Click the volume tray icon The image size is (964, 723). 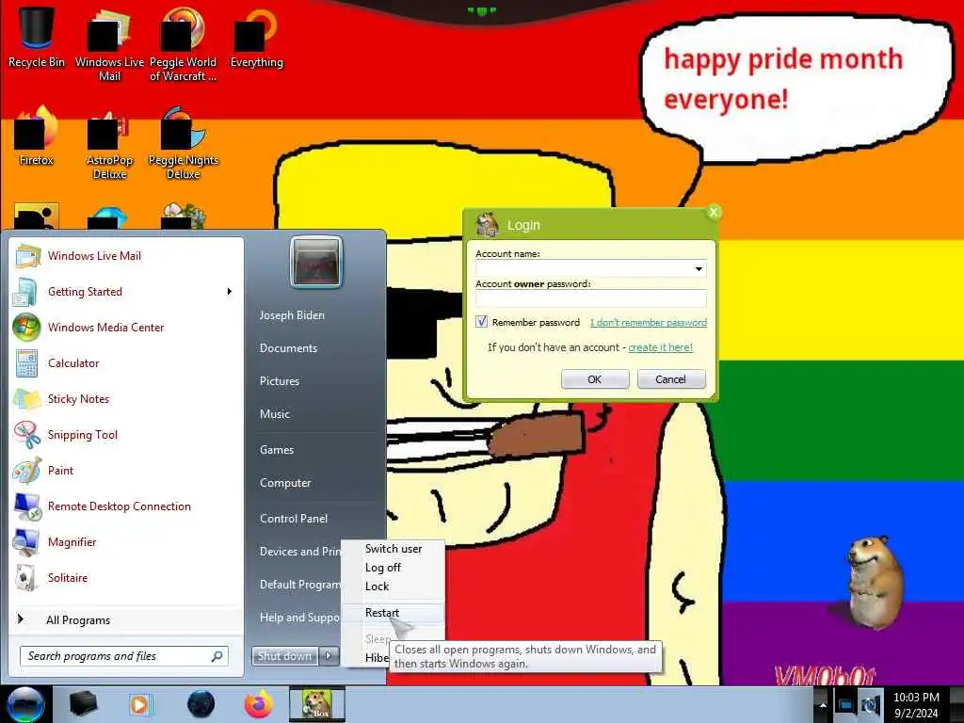pyautogui.click(x=871, y=705)
